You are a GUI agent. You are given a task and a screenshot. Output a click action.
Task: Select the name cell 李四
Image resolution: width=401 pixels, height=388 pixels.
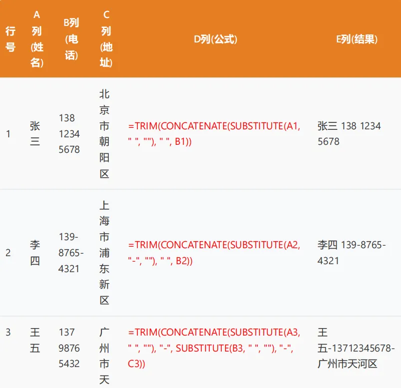(x=35, y=253)
